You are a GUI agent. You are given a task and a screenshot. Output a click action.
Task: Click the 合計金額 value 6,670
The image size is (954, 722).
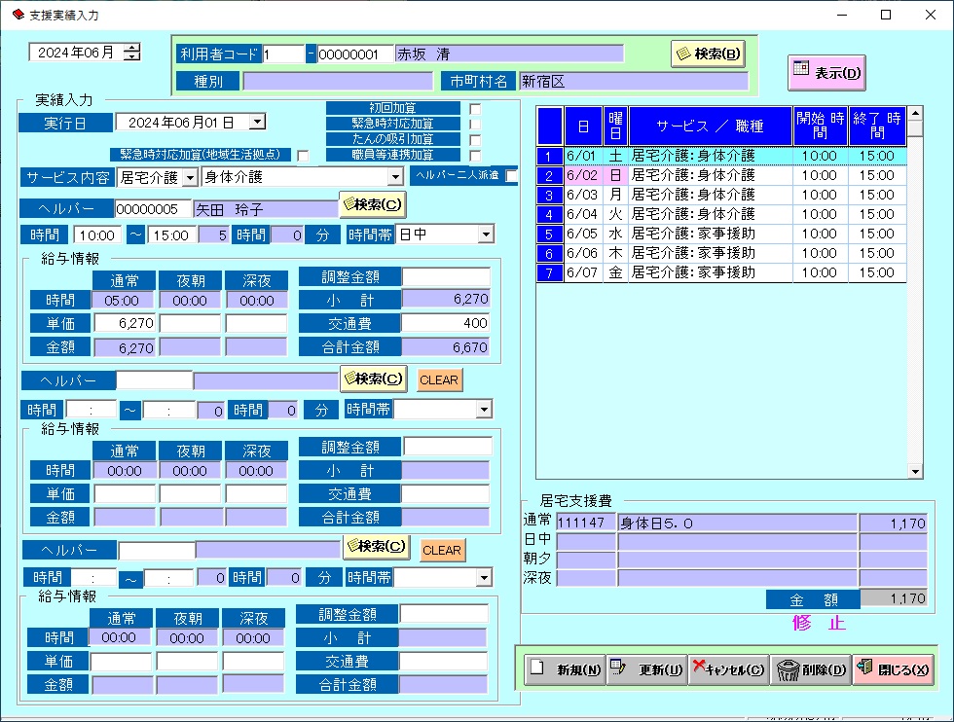[446, 347]
